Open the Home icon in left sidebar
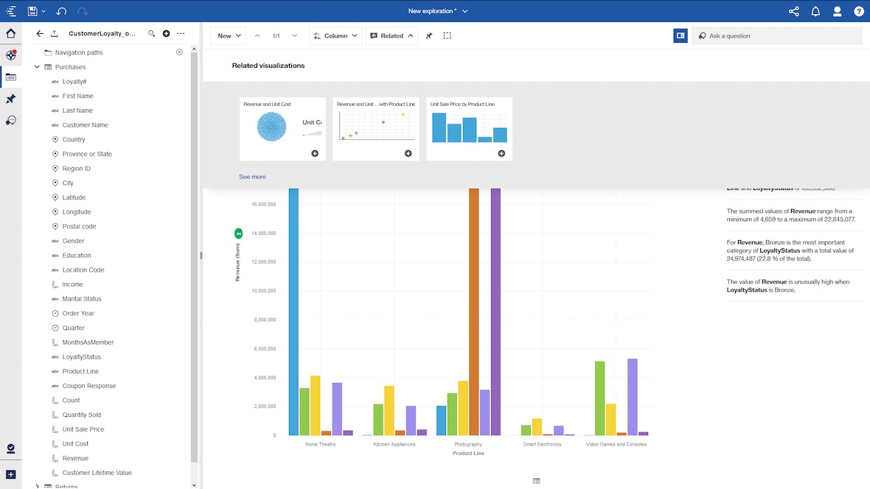870x489 pixels. (11, 33)
